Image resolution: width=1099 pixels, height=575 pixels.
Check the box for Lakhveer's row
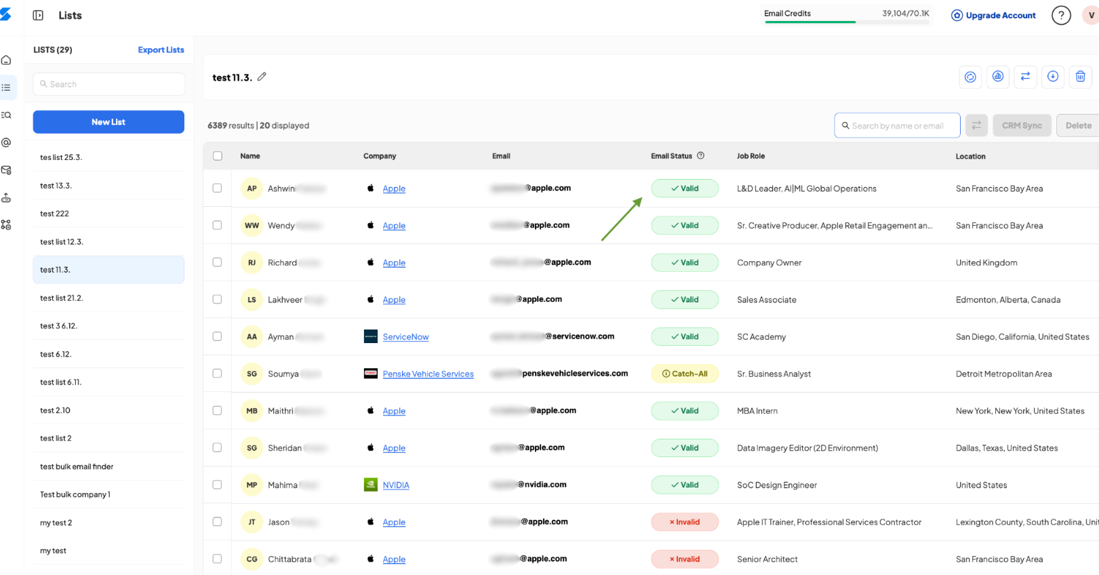(x=217, y=299)
